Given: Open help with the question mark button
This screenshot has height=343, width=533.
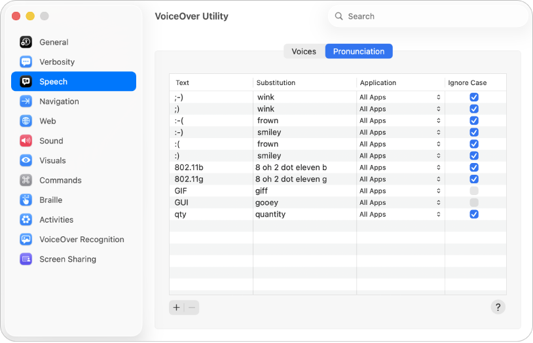Looking at the screenshot, I should [498, 307].
